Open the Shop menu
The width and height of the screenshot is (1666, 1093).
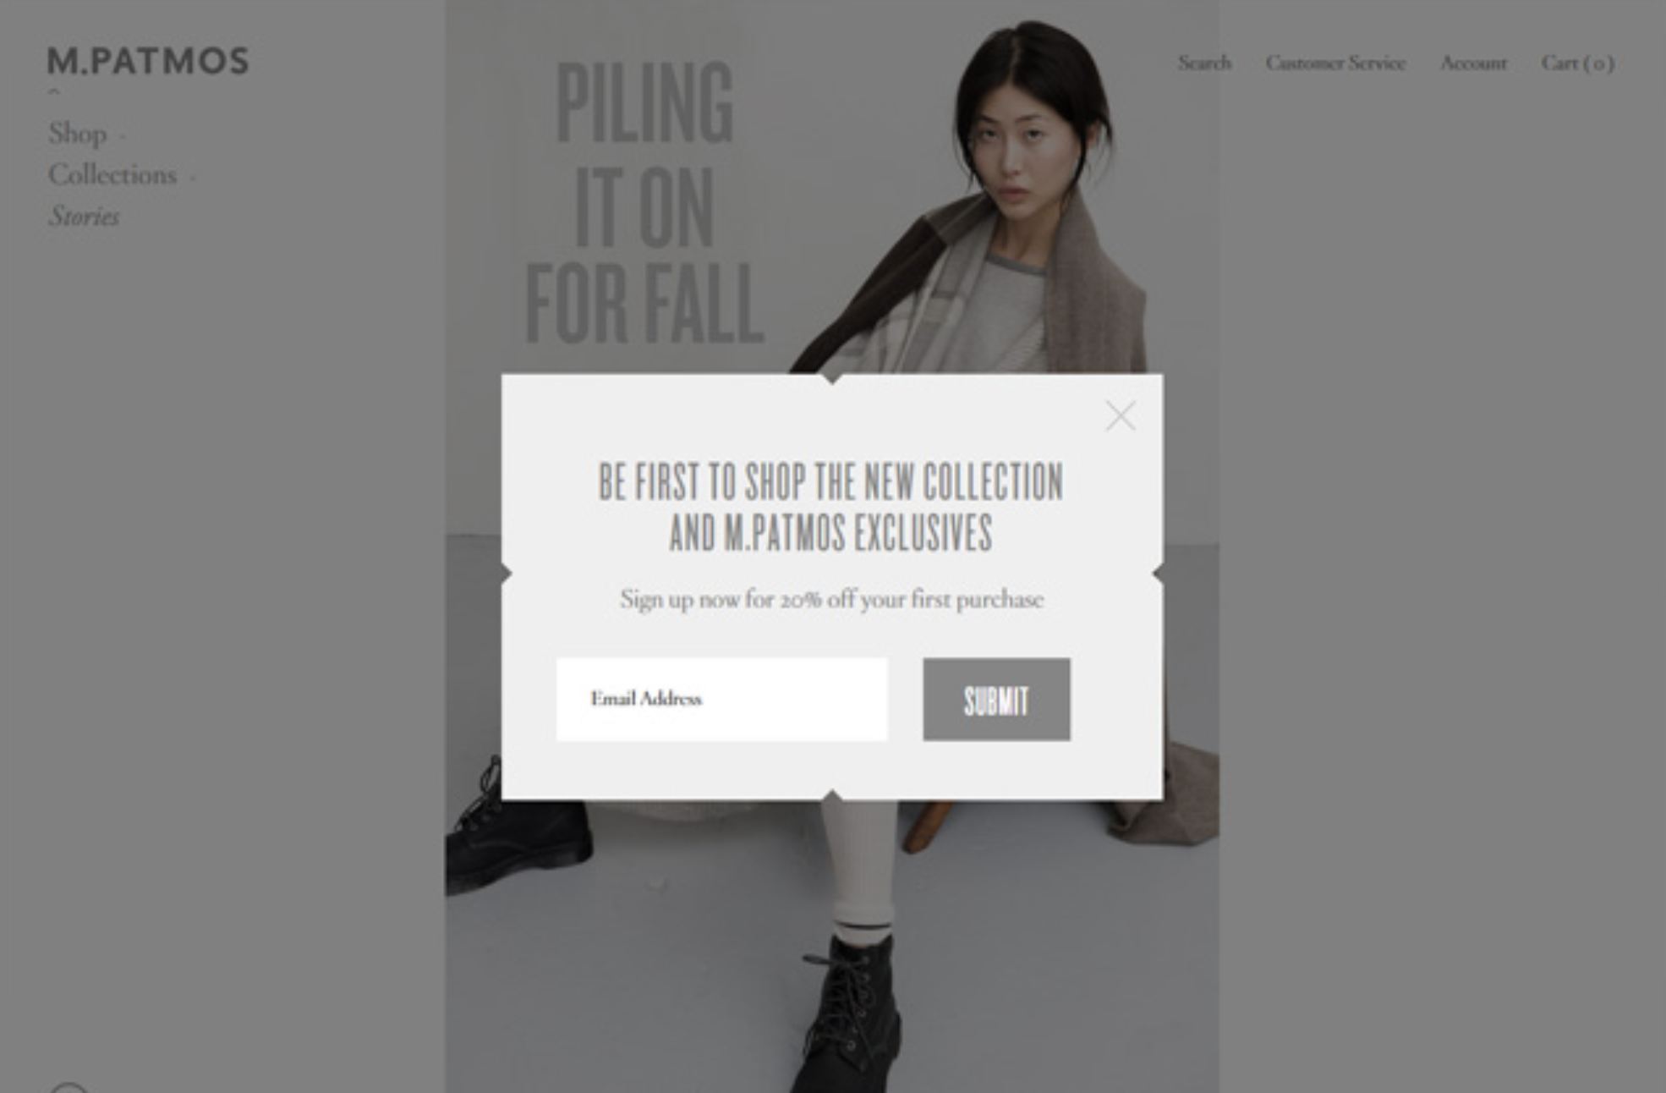coord(78,134)
